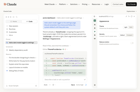140x92 pixels.
Task: Click the Claude Code page label
Action: click(8, 11)
